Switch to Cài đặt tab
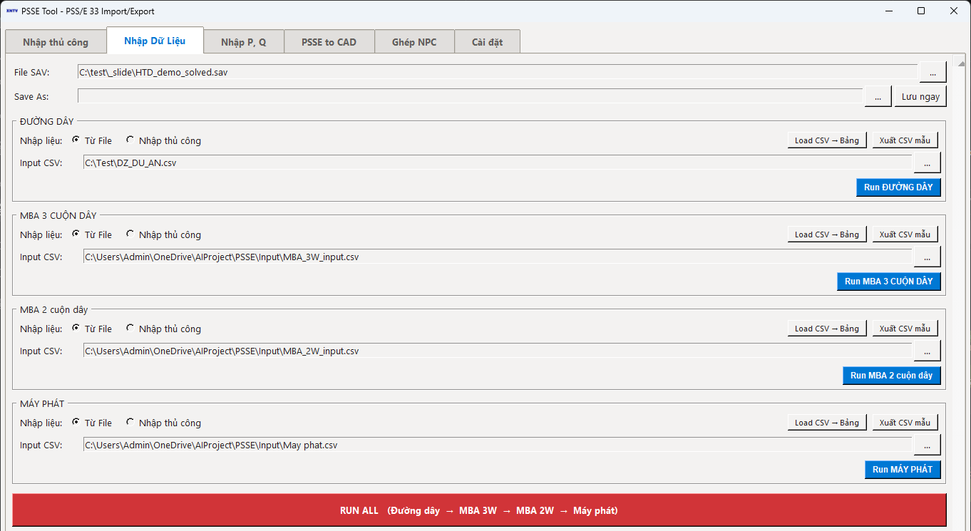The height and width of the screenshot is (531, 971). [488, 42]
